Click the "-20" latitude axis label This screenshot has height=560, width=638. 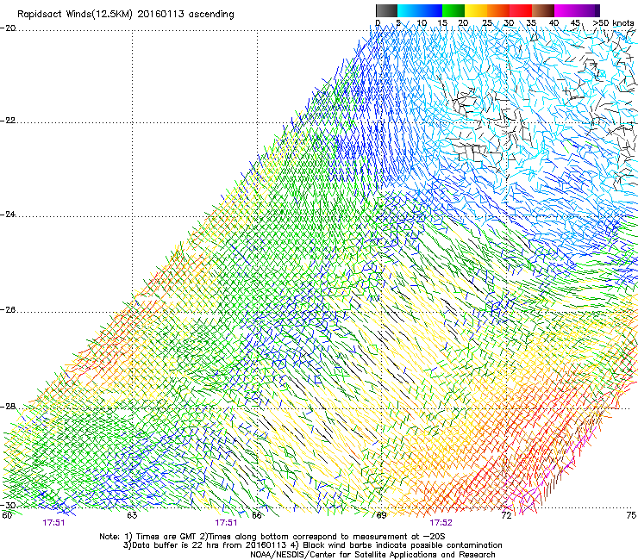pos(8,28)
